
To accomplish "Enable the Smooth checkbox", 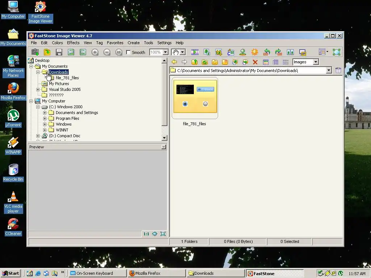I will coord(129,52).
